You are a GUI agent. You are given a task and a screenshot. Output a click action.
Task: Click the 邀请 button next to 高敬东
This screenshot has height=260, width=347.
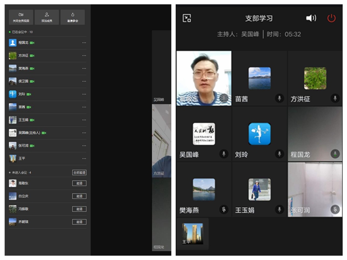[x=80, y=183]
